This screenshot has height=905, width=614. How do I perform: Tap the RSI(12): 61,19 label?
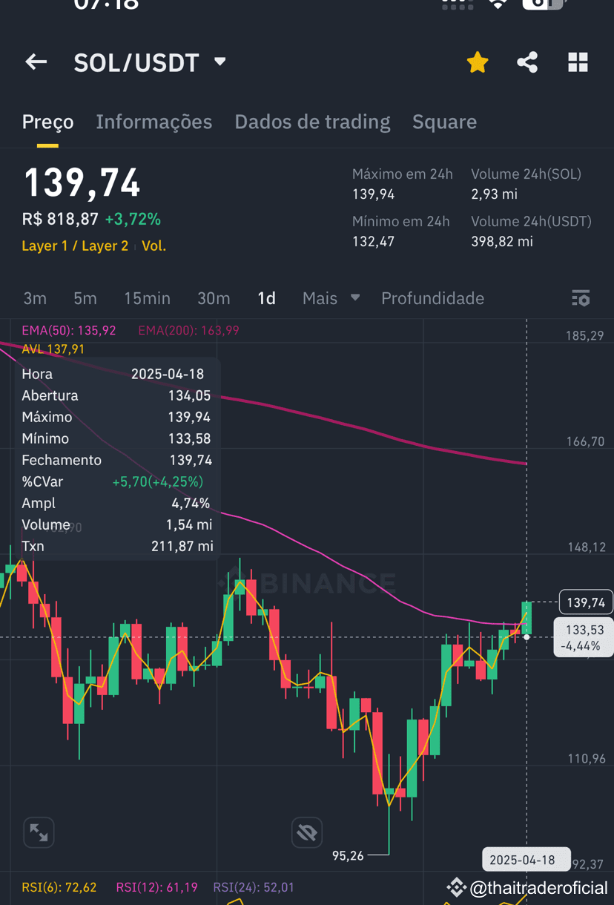click(156, 887)
